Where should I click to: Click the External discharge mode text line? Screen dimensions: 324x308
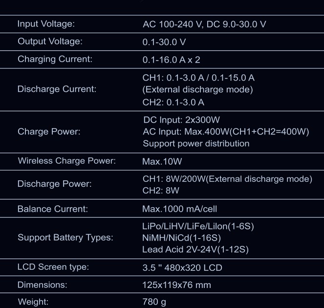point(197,89)
